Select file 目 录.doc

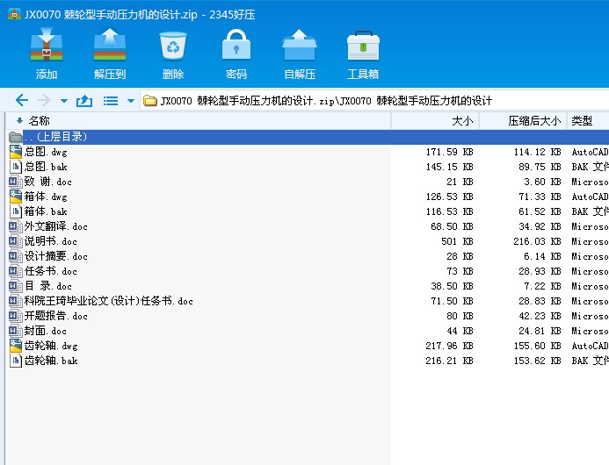[48, 286]
